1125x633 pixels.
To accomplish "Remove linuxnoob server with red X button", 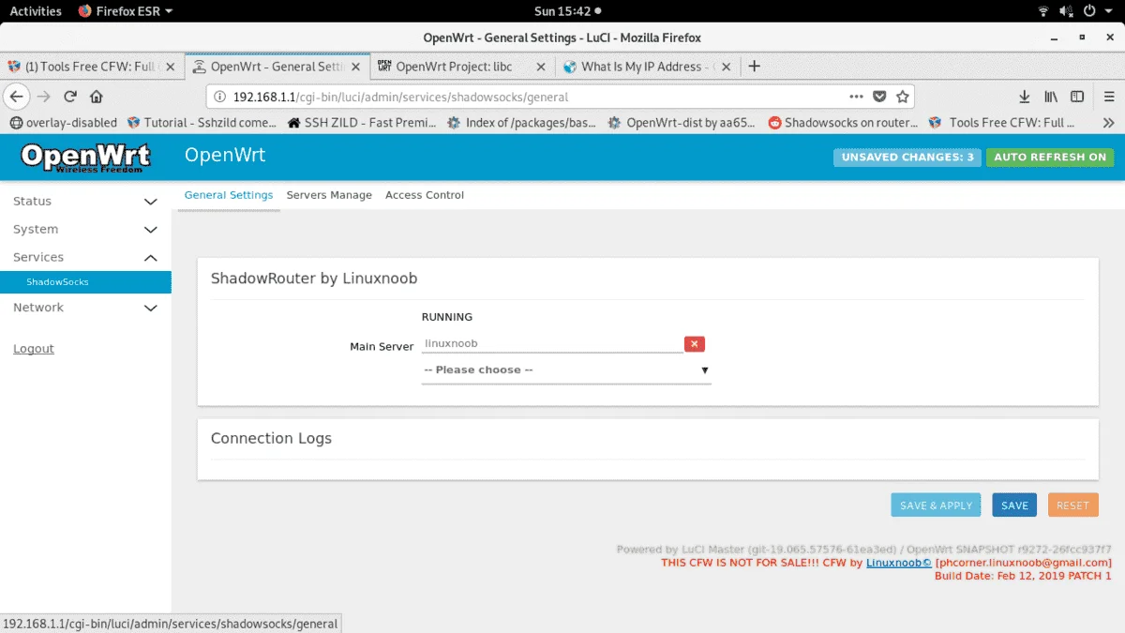I will point(695,344).
